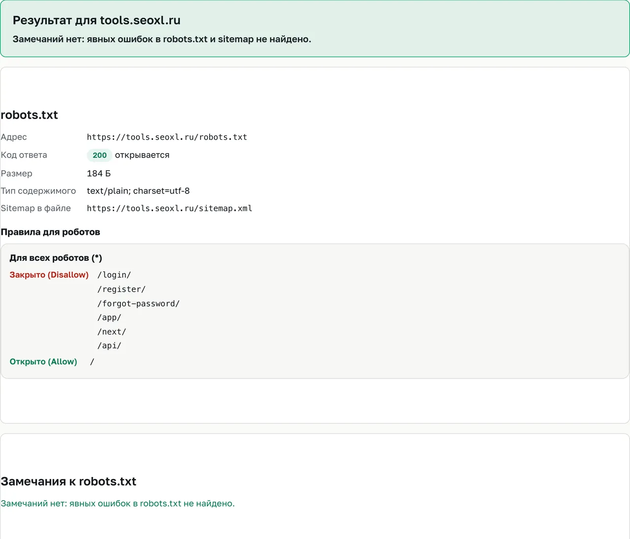
Task: Click the green 'Открыто (Allow)' label
Action: click(x=43, y=362)
